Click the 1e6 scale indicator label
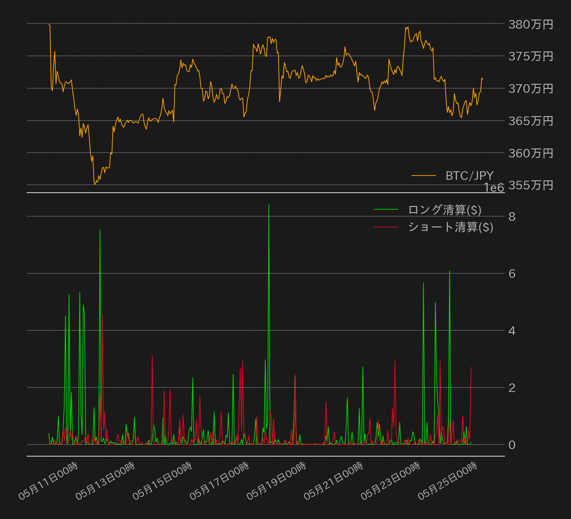 pos(494,187)
